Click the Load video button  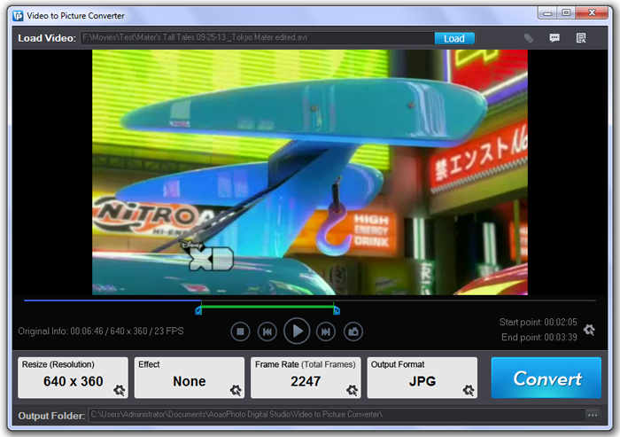click(454, 38)
